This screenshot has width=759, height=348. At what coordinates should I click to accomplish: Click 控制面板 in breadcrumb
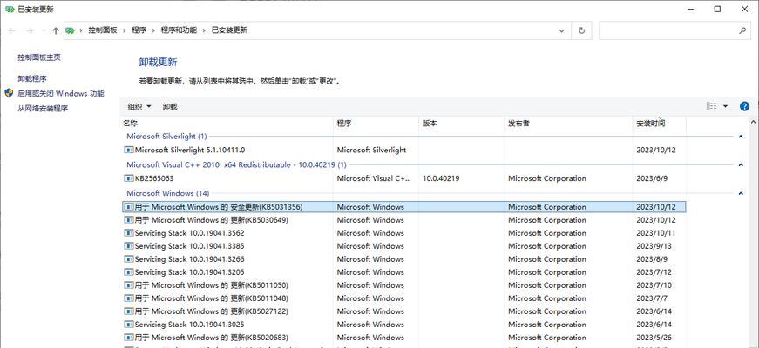pyautogui.click(x=103, y=30)
